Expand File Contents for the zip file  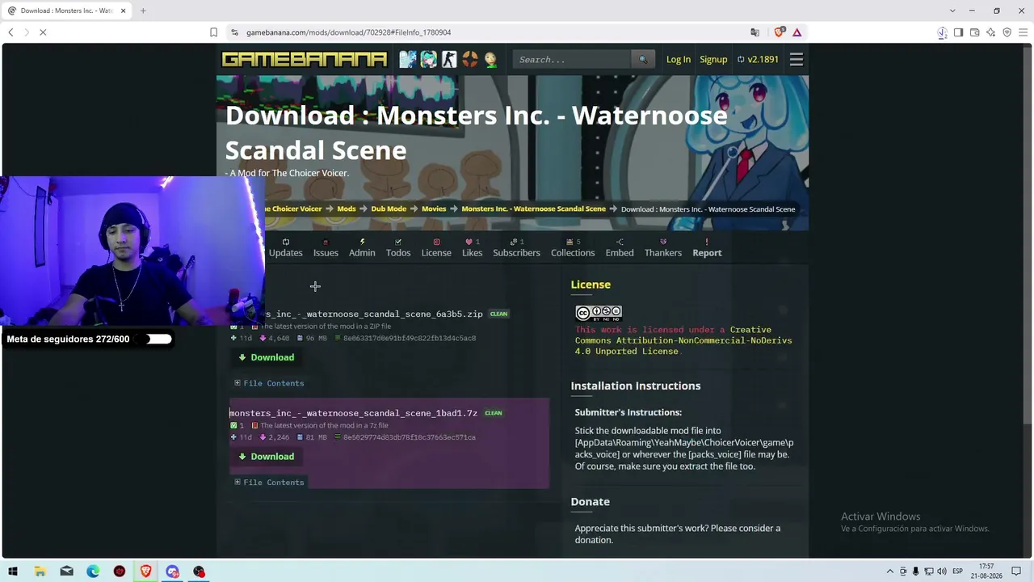tap(269, 383)
